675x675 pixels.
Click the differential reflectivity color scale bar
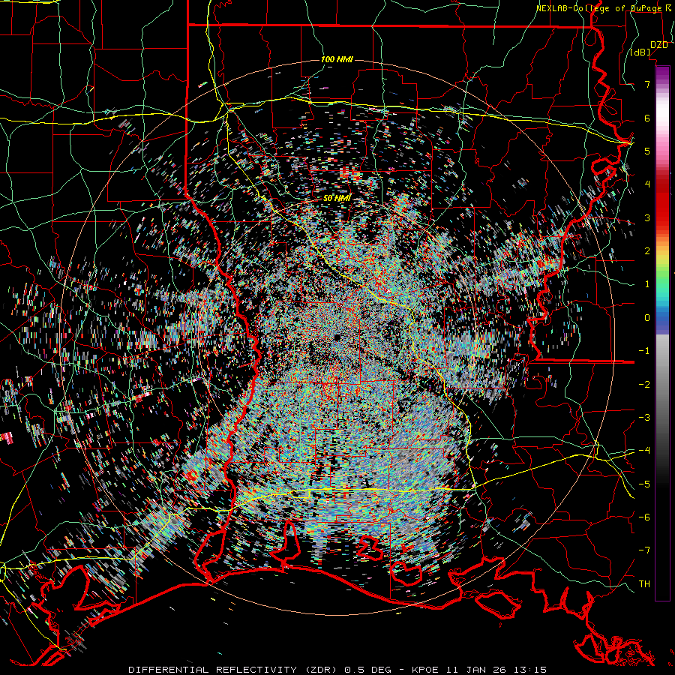click(662, 333)
